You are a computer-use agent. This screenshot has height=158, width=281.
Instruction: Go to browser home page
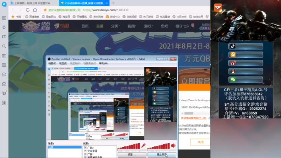pos(35,10)
